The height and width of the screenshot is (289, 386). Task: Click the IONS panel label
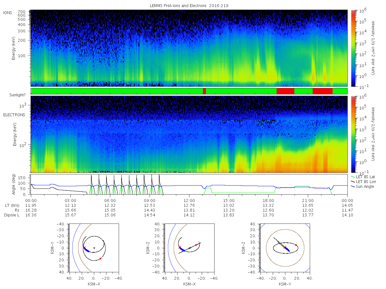[8, 13]
